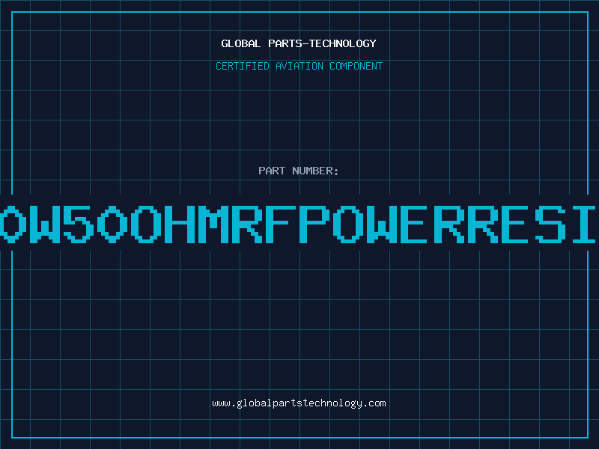Select the word AVIATION in the subtitle

[x=299, y=66]
